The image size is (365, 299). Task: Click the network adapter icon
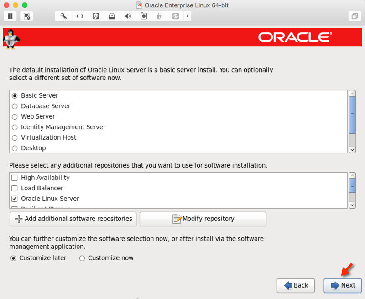click(80, 16)
